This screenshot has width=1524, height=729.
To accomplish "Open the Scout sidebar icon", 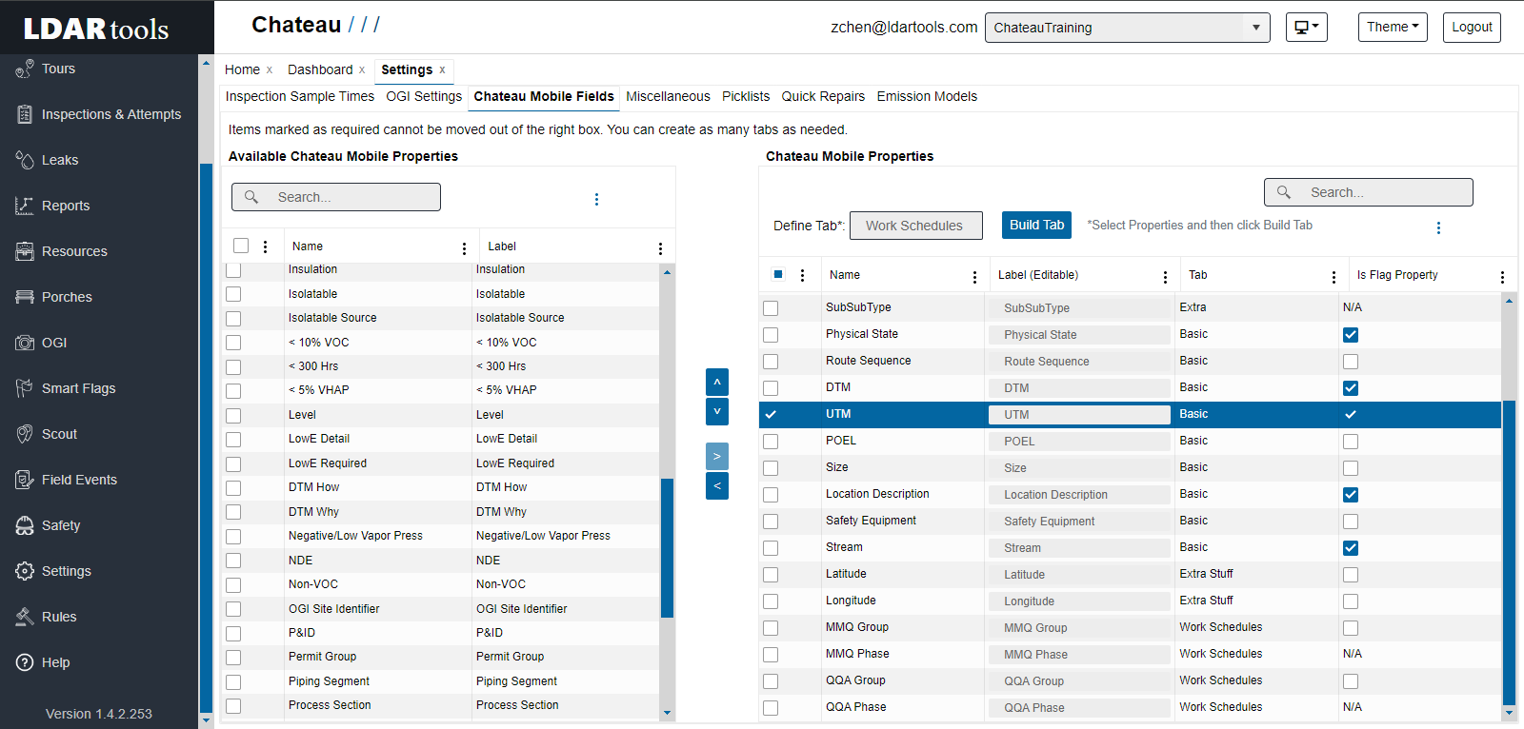I will [x=25, y=434].
